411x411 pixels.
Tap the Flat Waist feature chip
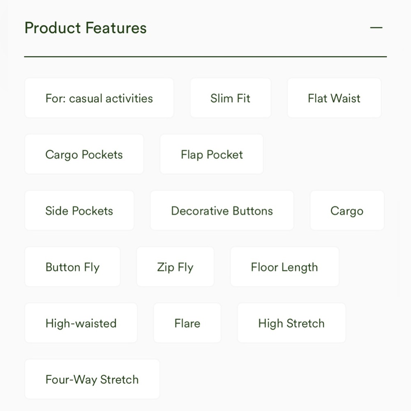(x=334, y=98)
